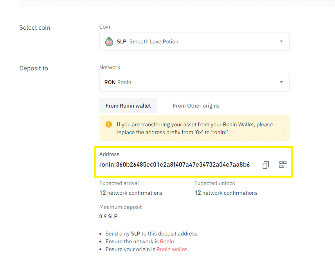Open the SLP Smooth Love Potion selector
Screen dimensions: 335x257
(x=195, y=41)
